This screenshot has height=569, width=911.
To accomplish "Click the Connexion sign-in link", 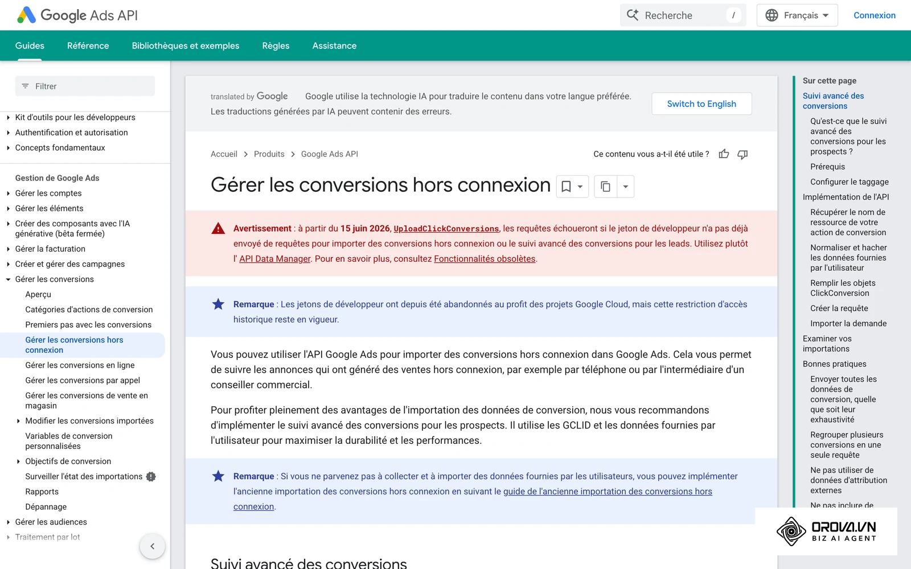I will 875,15.
